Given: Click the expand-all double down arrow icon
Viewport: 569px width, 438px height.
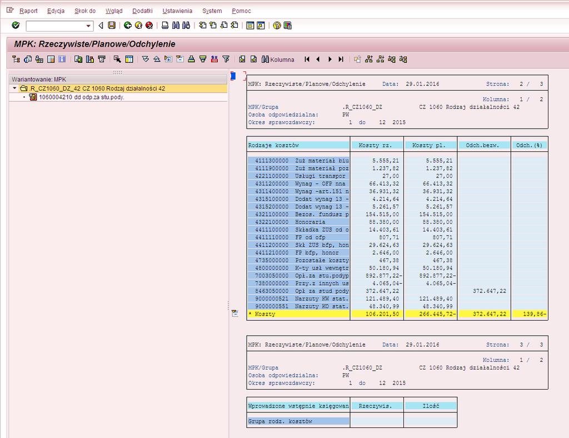Looking at the screenshot, I should pos(146,59).
